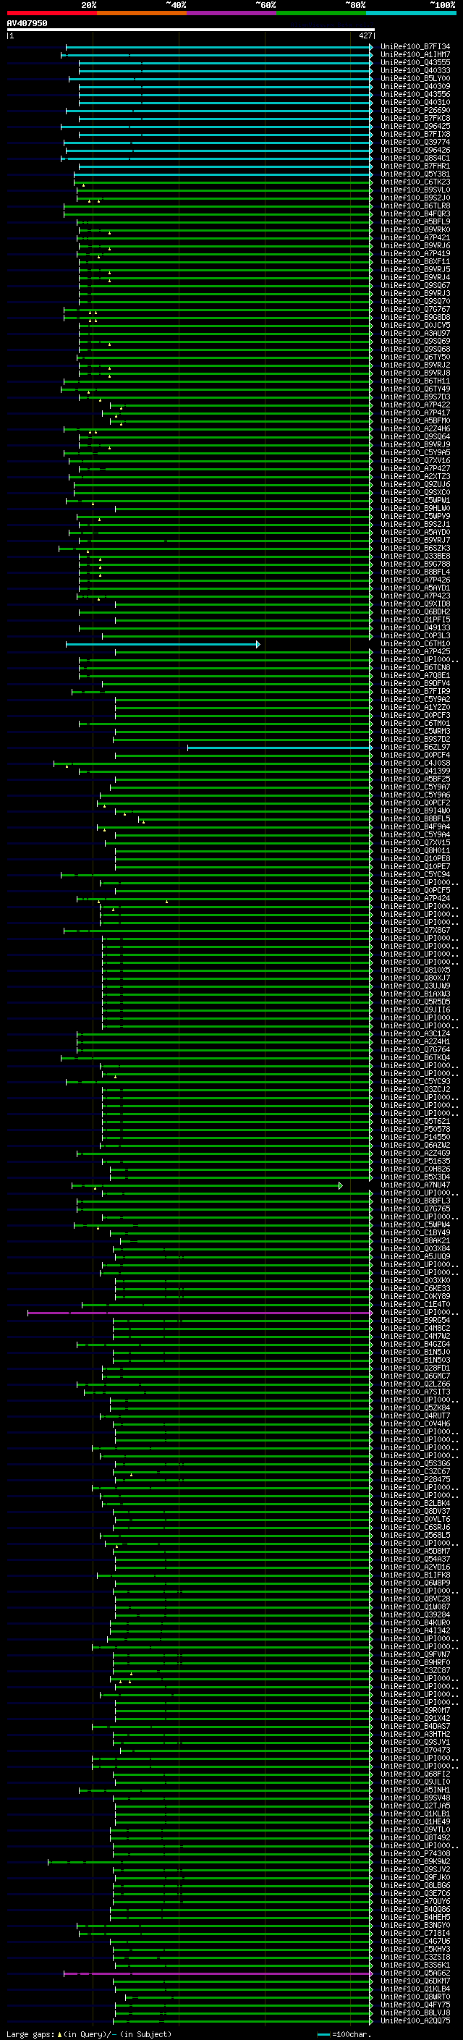This screenshot has width=463, height=2040.
Task: Select label UniRef100_A2QQ75
Action: 415,2021
